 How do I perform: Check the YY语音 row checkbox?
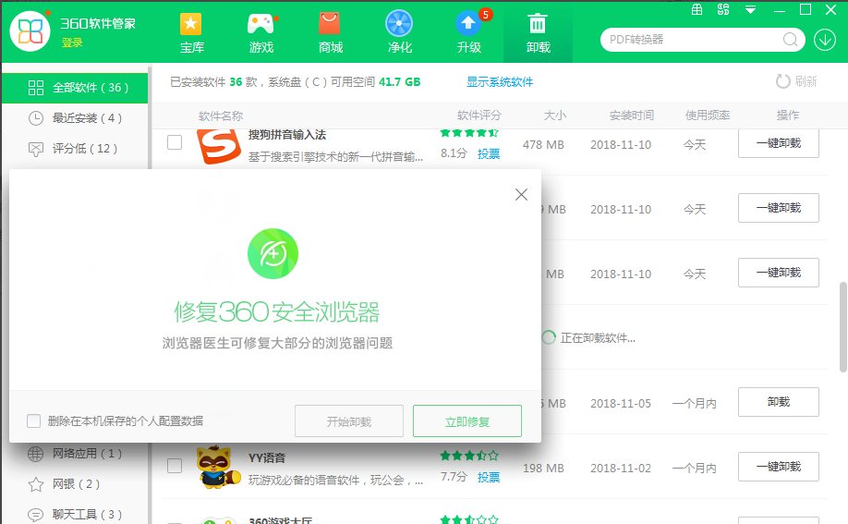pos(175,466)
